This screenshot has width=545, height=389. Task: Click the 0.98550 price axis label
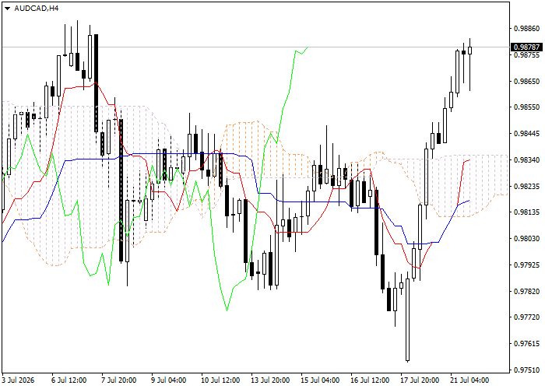527,107
